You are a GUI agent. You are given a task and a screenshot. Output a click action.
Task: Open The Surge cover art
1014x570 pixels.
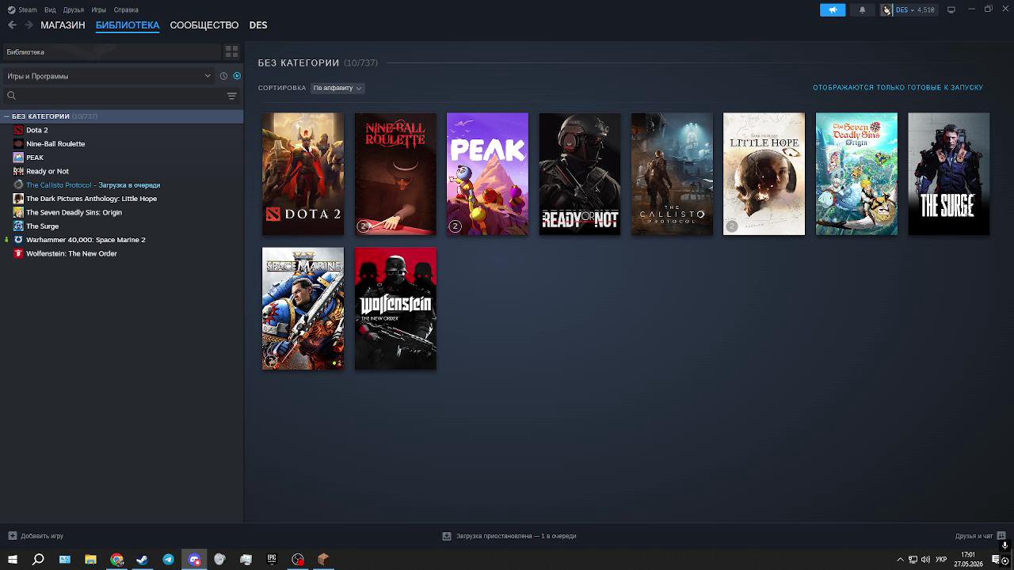[x=948, y=174]
